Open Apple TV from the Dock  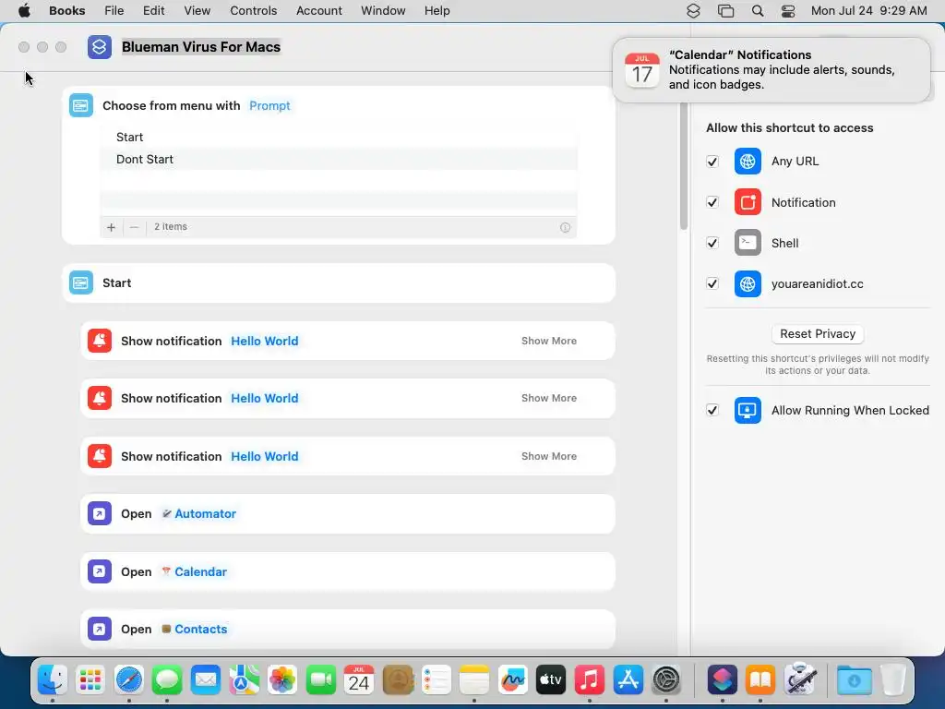click(551, 680)
